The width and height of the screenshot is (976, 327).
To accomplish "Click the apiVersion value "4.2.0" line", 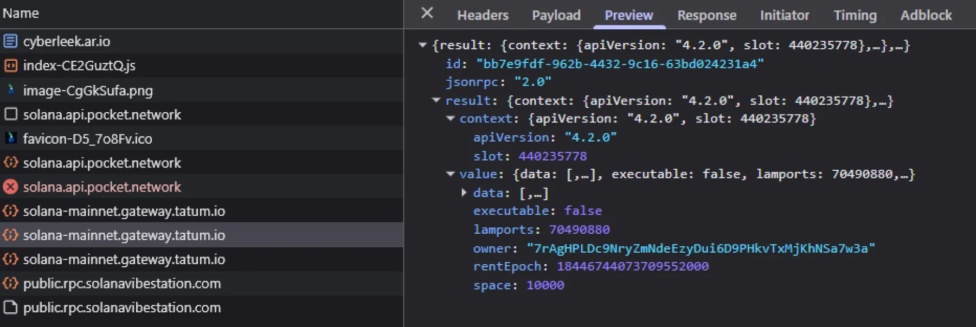I will 545,137.
